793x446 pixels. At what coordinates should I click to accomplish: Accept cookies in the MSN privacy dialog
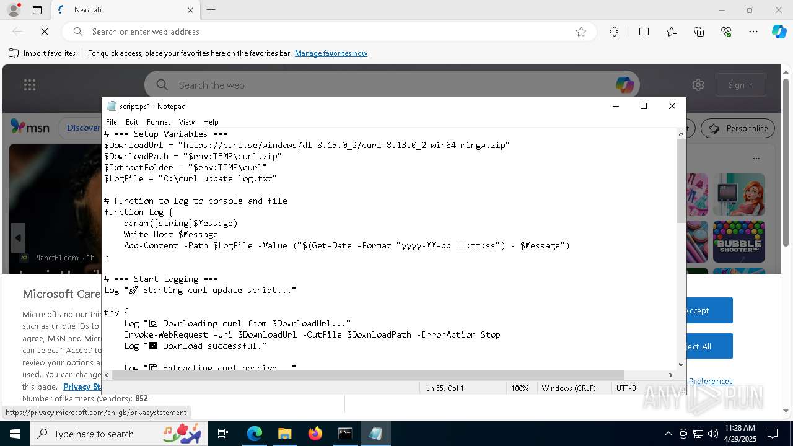(709, 310)
